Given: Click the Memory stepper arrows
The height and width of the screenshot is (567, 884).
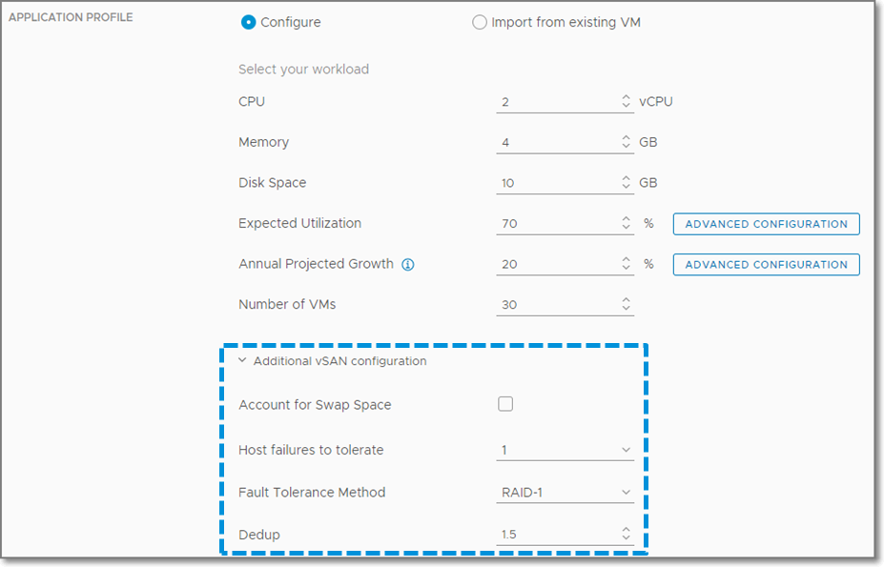Looking at the screenshot, I should (627, 142).
